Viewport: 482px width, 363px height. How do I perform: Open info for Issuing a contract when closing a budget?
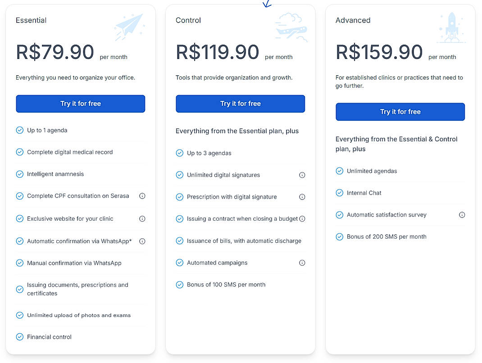(x=302, y=219)
